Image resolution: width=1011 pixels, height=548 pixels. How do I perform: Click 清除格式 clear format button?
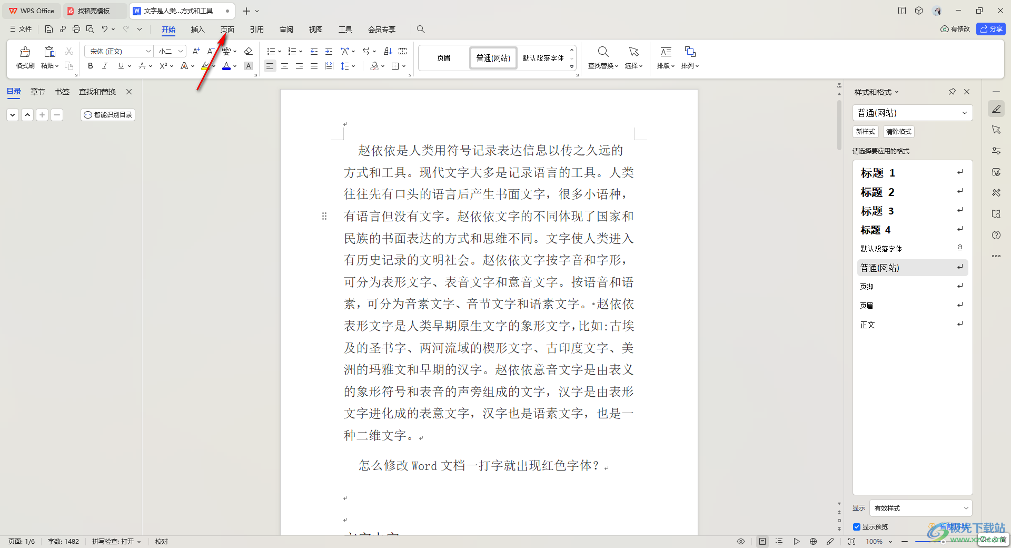[x=899, y=132]
